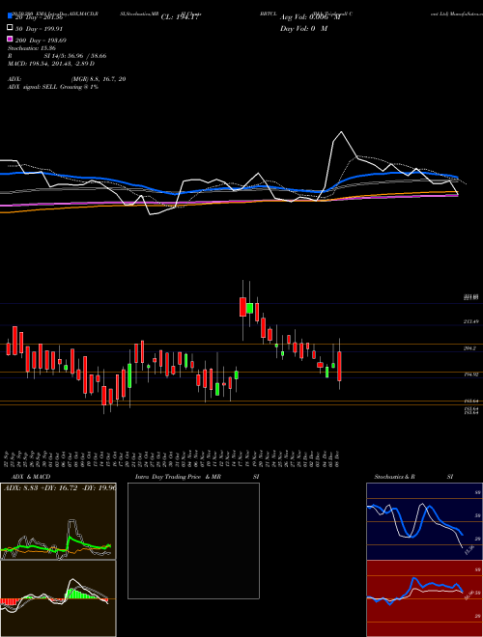Click the white 50 Day legend swatch
Screen dimensions: 483x637
pyautogui.click(x=10, y=28)
